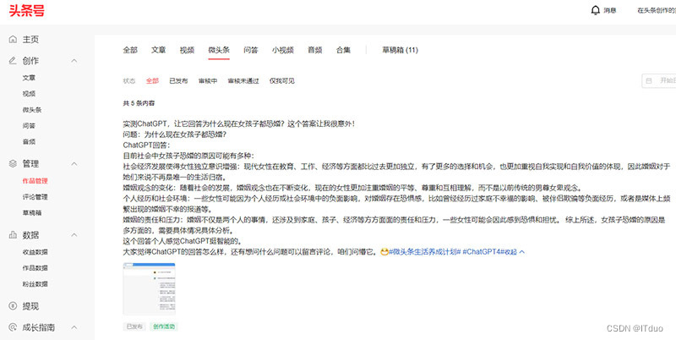Click the 数据 bar chart icon
The image size is (676, 340).
tap(13, 235)
